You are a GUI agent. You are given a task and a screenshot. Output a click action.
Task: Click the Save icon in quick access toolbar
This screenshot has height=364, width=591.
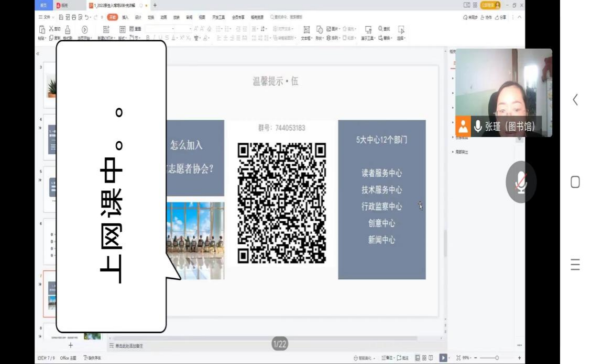(61, 17)
